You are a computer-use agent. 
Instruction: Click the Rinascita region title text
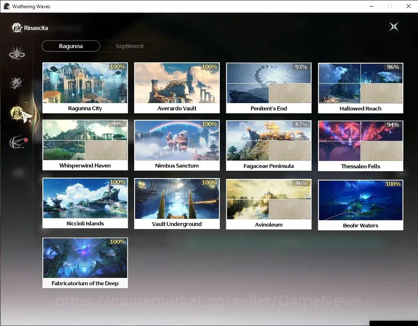click(x=36, y=28)
